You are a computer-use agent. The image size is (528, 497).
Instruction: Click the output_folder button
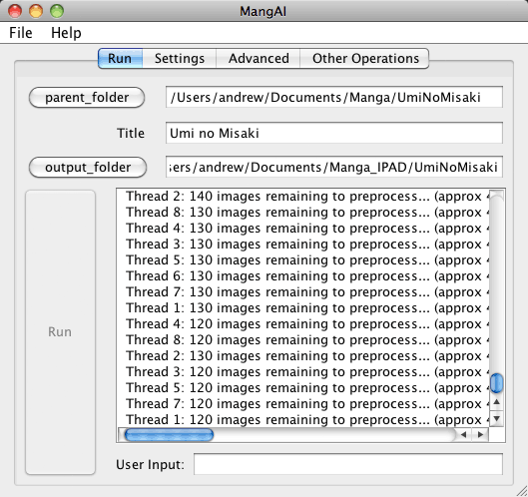pyautogui.click(x=88, y=167)
